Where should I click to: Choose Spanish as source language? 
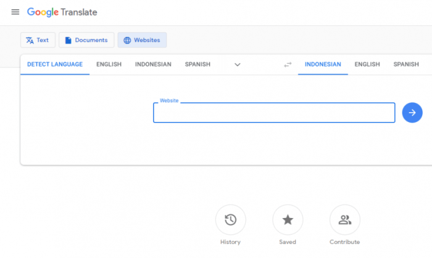tap(197, 64)
